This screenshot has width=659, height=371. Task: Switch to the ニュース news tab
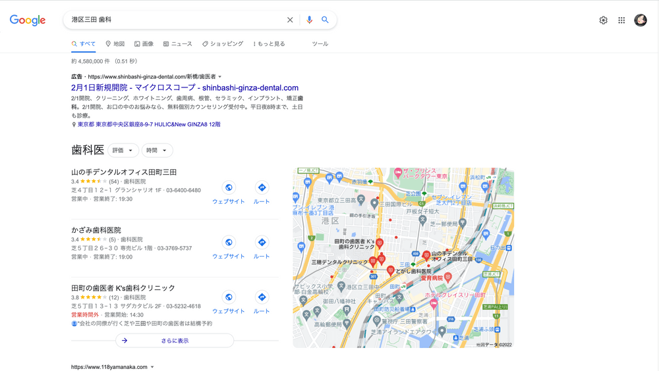point(177,44)
